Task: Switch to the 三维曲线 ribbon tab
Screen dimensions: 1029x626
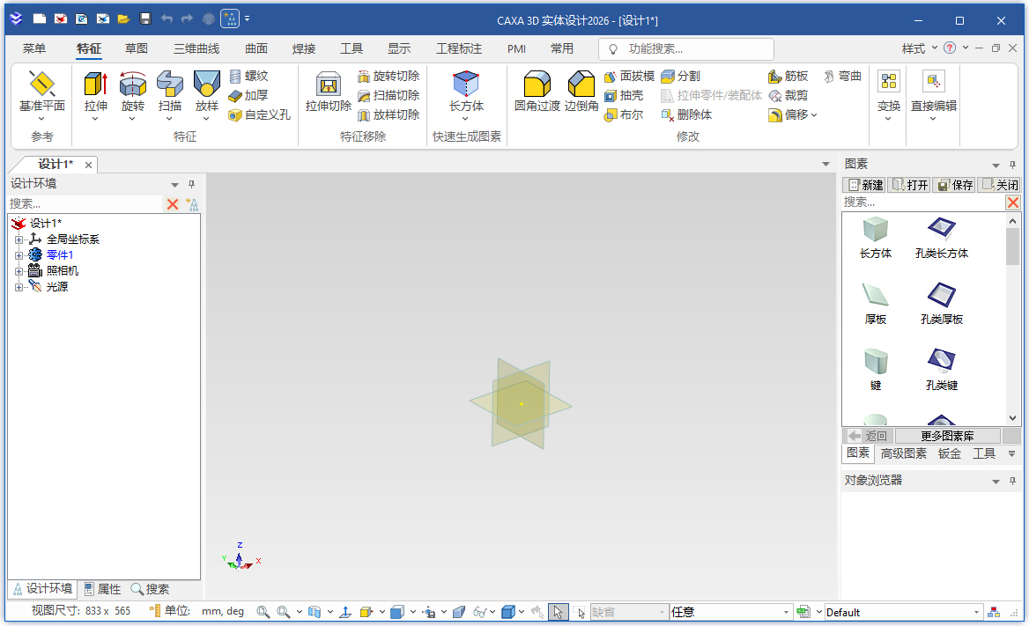Action: [x=196, y=48]
